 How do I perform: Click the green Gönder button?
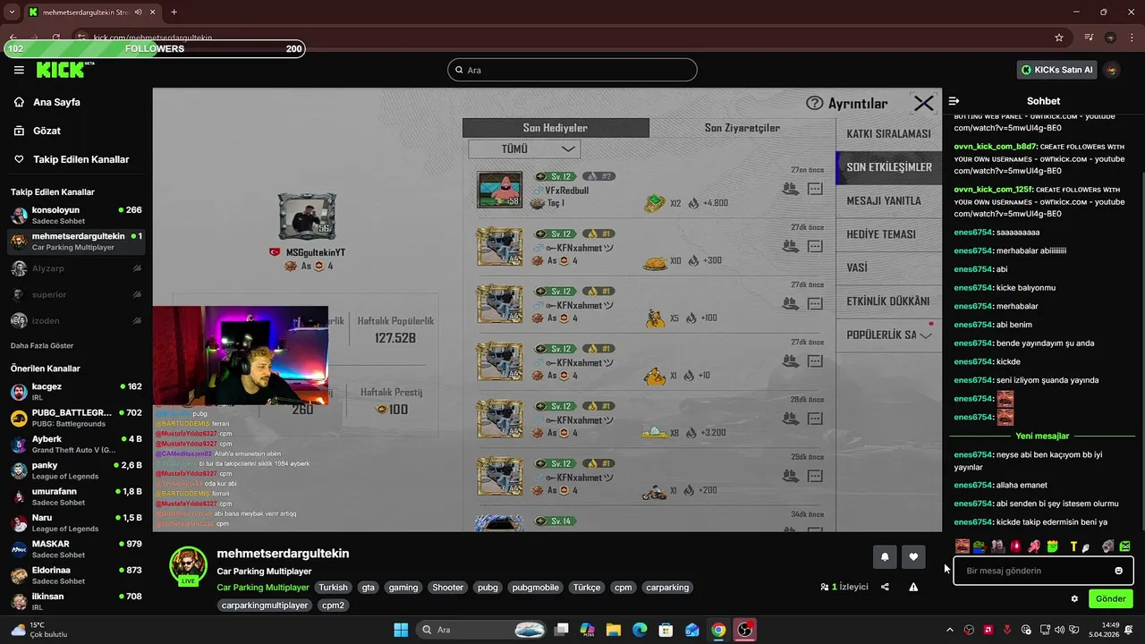point(1111,598)
